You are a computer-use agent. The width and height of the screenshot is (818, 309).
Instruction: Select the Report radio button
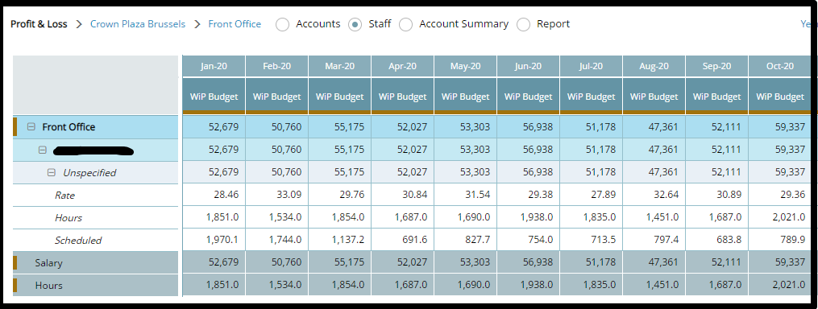click(523, 24)
